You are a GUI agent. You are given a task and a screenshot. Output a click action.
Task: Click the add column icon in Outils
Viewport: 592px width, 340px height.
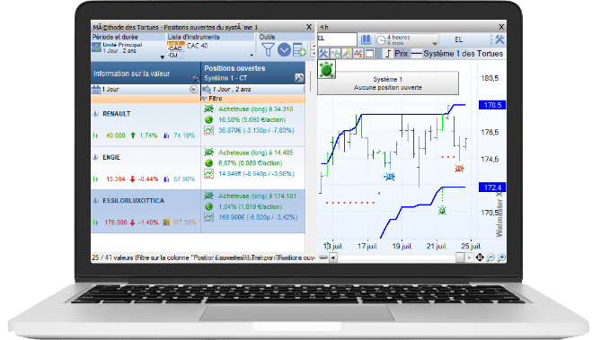(x=299, y=49)
